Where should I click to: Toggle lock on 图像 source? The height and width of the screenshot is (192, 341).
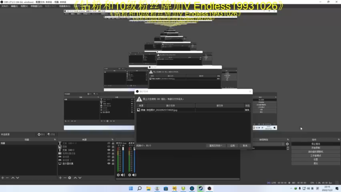113,147
